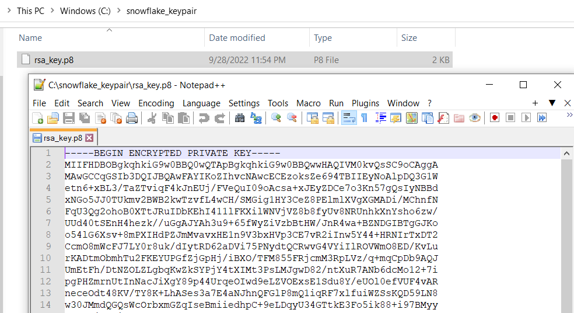
Task: Click the editor's vertical scrollbar up arrow
Action: (566, 154)
